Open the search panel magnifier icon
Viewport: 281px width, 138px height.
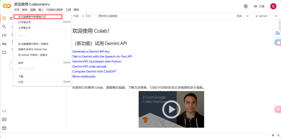point(4,27)
